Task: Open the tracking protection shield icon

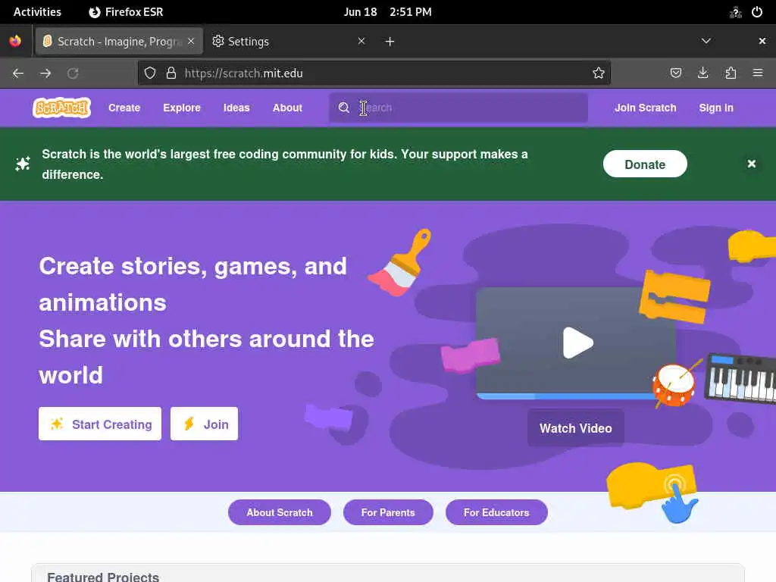Action: [150, 74]
